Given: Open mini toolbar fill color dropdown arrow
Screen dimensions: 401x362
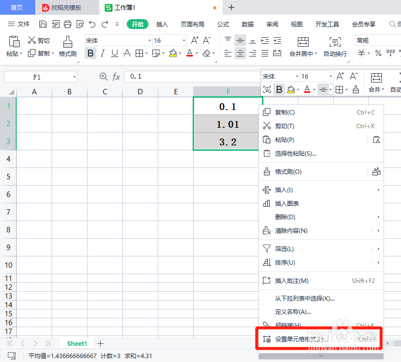Looking at the screenshot, I should tap(298, 90).
